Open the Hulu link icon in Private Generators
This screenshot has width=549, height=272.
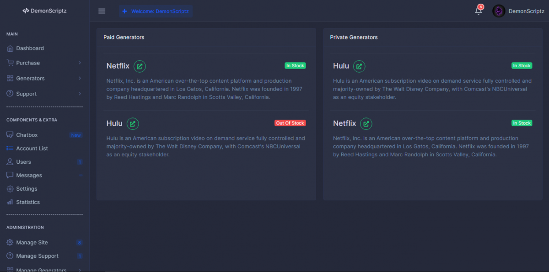point(359,66)
